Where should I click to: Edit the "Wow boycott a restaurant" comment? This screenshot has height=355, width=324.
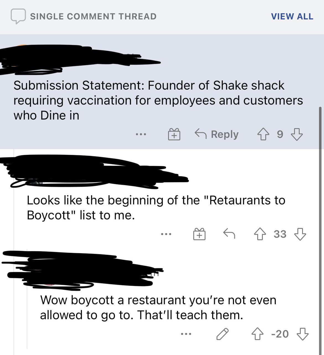coord(222,334)
